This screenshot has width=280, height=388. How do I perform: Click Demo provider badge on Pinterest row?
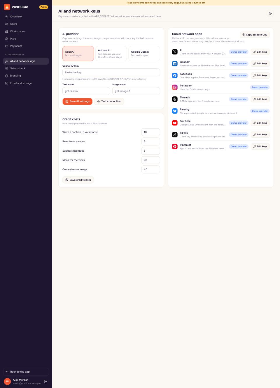coord(239,146)
